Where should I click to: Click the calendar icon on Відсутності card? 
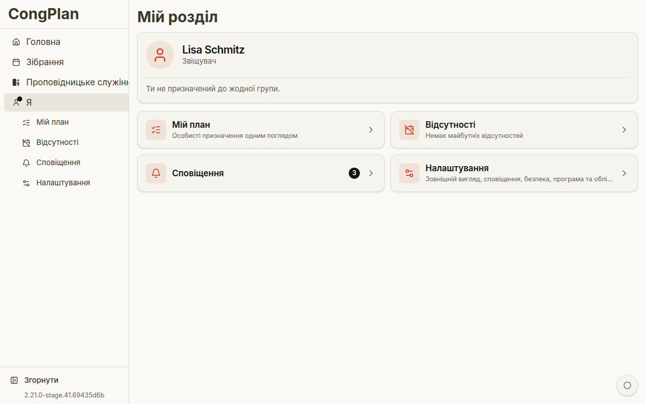point(409,130)
